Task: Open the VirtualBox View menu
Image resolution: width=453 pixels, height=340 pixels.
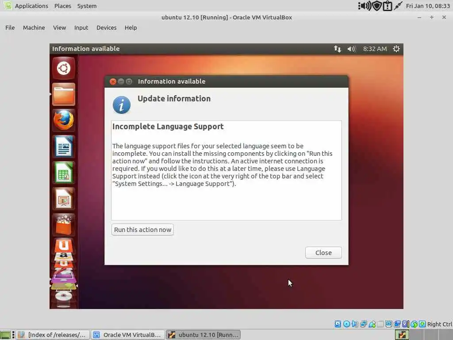Action: 60,28
